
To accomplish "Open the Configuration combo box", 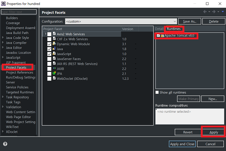I will (121, 21).
